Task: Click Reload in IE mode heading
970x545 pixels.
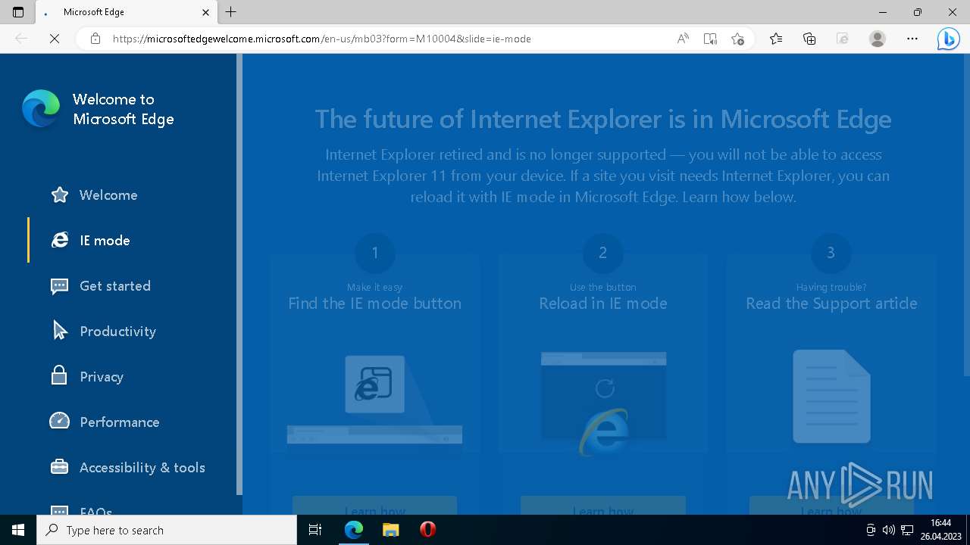Action: [603, 304]
